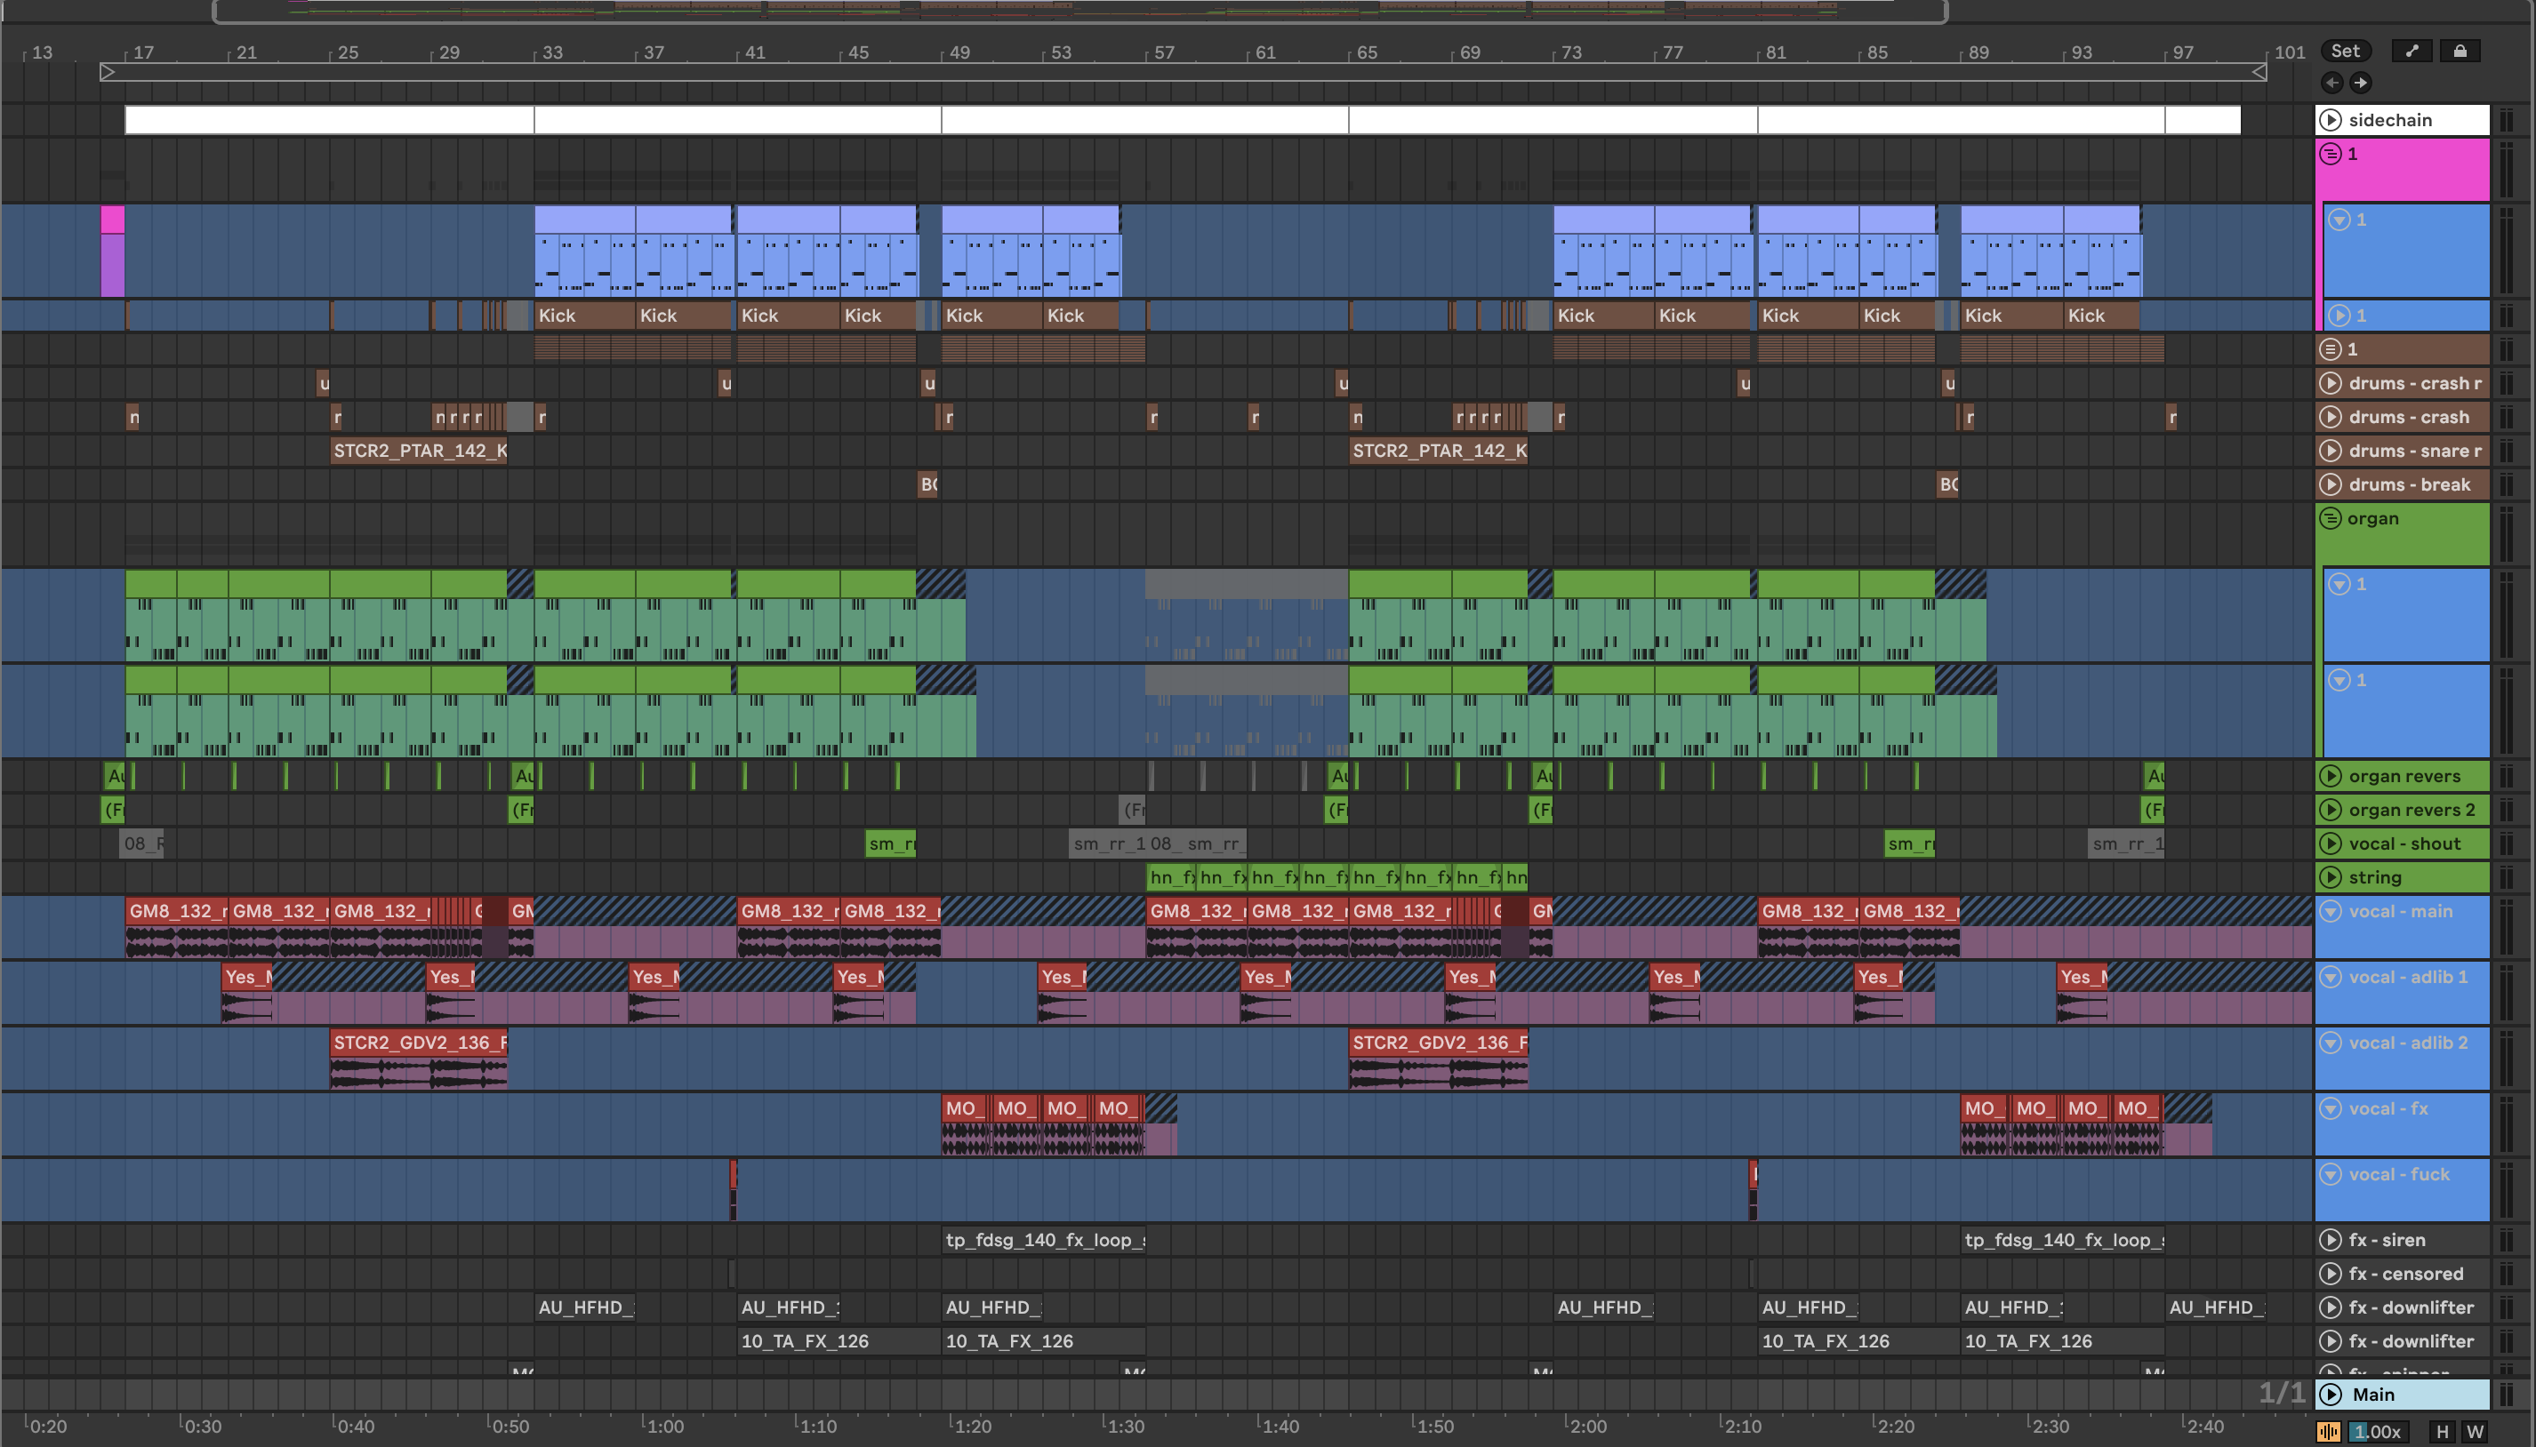Click the W optimize width button

(2476, 1432)
